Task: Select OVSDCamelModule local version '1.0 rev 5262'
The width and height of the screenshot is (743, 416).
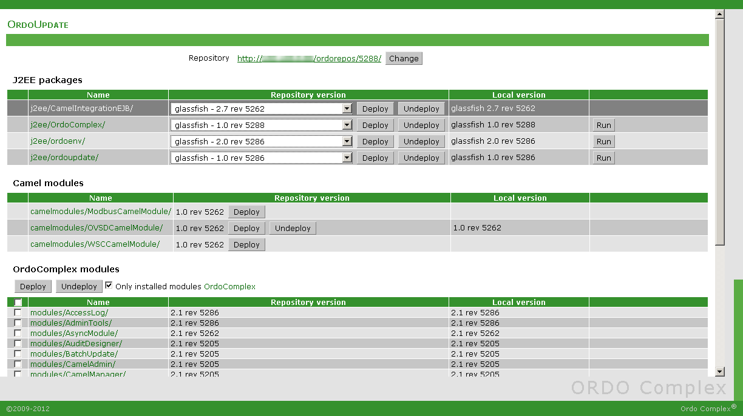Action: pyautogui.click(x=477, y=227)
